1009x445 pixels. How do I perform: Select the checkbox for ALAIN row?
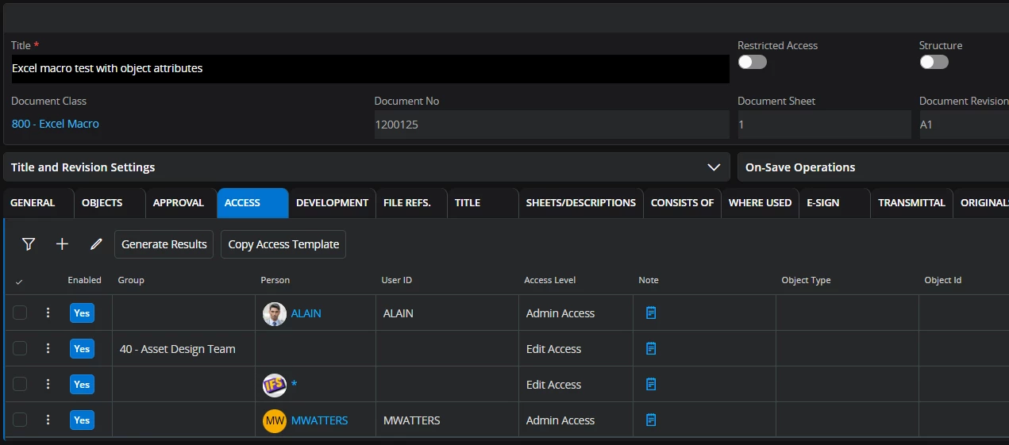[20, 313]
